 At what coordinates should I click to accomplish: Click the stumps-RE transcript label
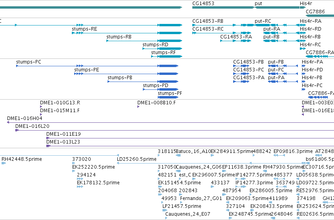coord(84,29)
